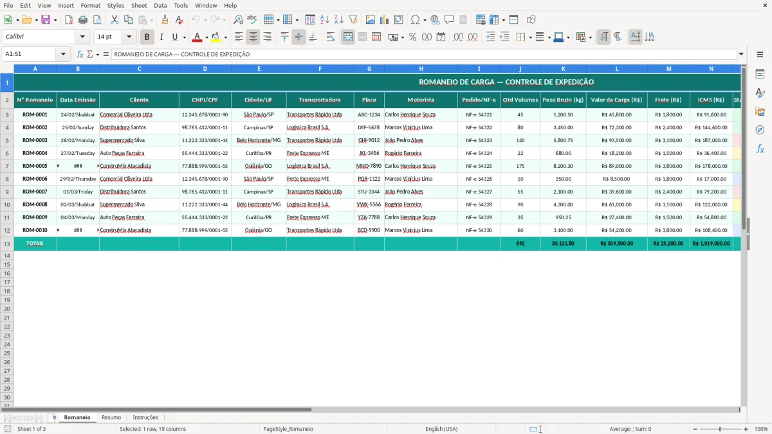Select cell ROM-0005
The width and height of the screenshot is (772, 434).
[x=35, y=166]
